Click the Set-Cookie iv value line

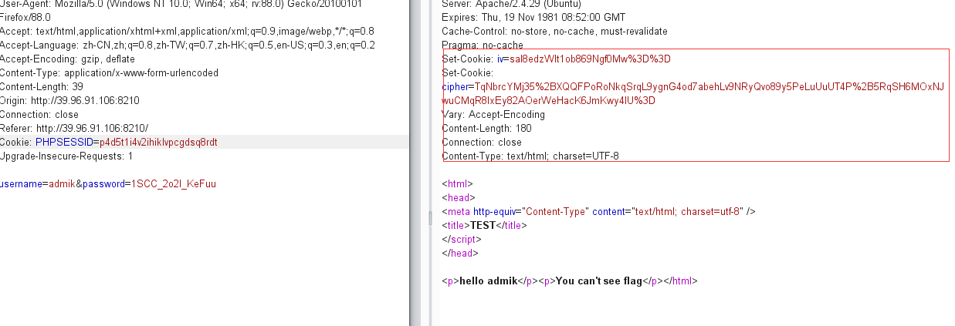click(x=556, y=59)
